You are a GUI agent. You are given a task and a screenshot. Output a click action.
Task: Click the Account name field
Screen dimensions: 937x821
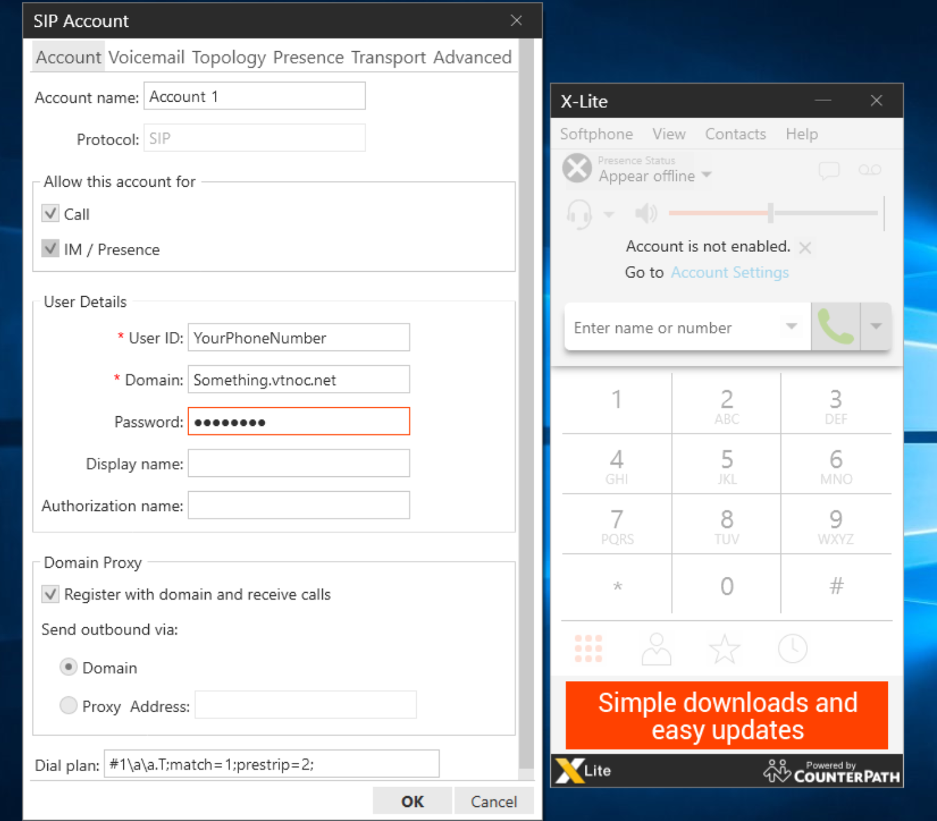(x=254, y=96)
